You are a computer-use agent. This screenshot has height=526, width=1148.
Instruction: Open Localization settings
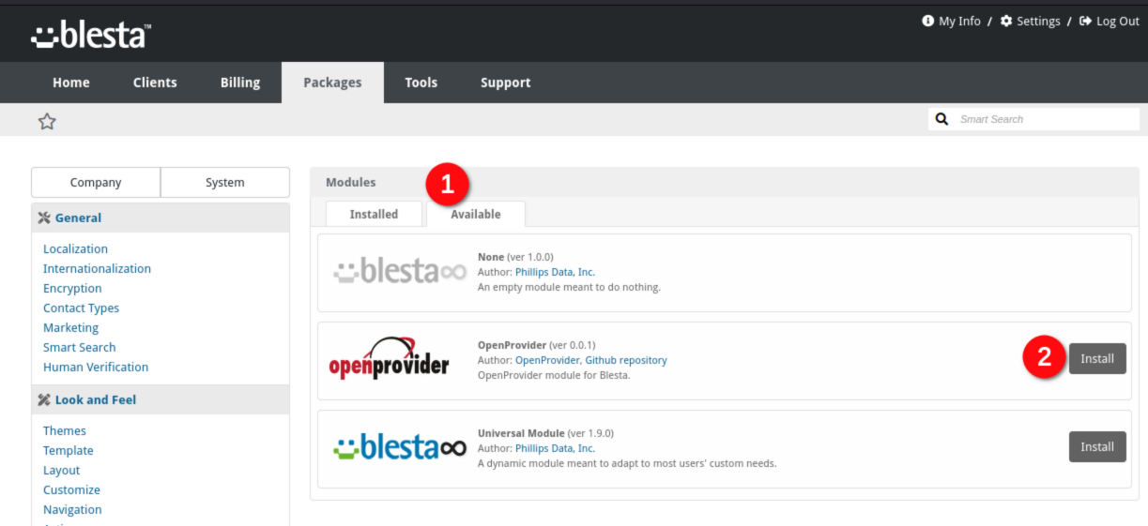[75, 249]
